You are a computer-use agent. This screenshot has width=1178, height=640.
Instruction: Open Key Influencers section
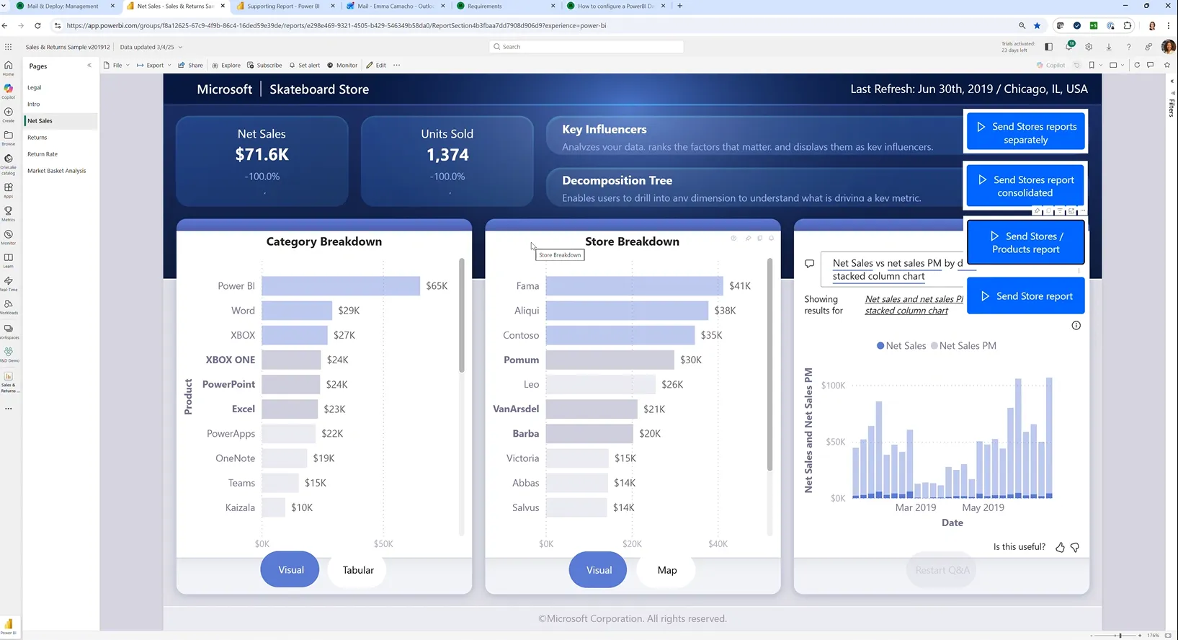tap(754, 137)
